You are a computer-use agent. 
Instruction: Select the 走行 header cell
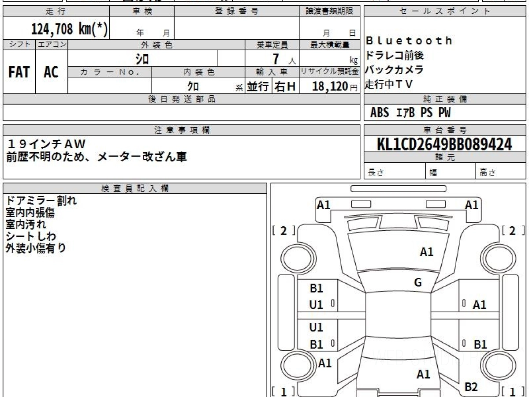point(56,11)
